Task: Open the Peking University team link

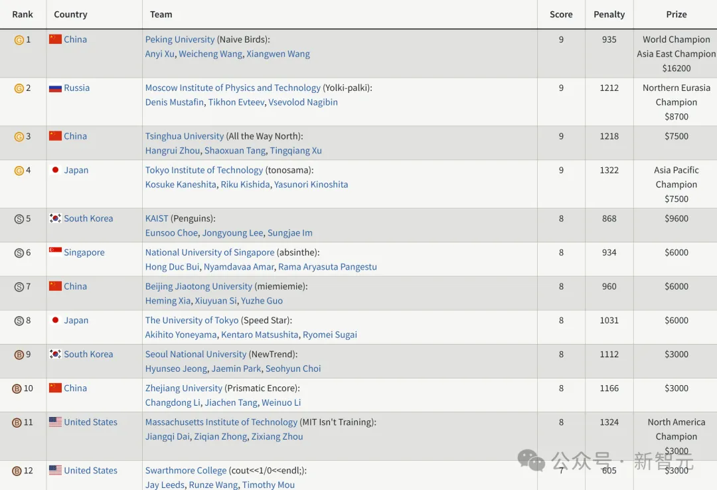Action: tap(180, 39)
